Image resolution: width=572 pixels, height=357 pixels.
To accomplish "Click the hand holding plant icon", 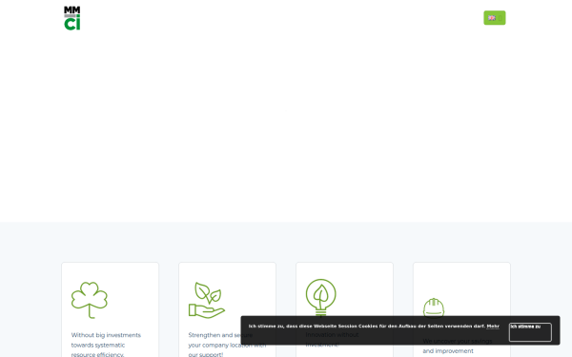I will click(207, 300).
